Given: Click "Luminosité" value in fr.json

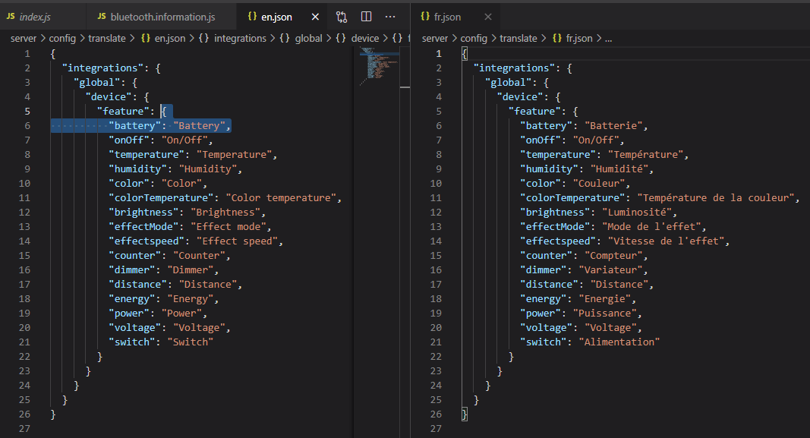Looking at the screenshot, I should point(636,213).
